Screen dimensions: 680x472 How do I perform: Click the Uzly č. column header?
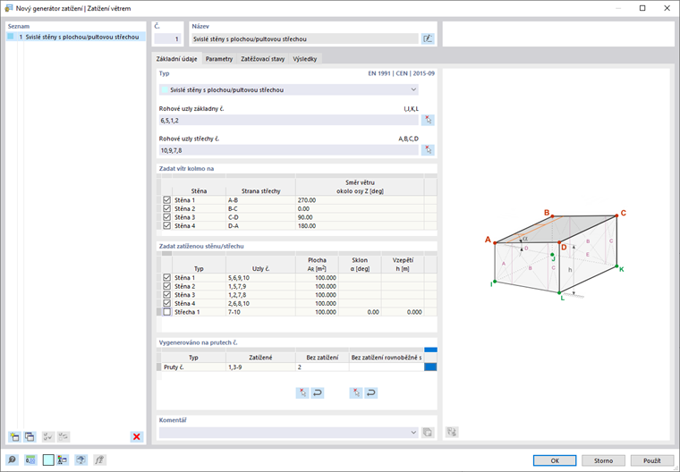260,265
